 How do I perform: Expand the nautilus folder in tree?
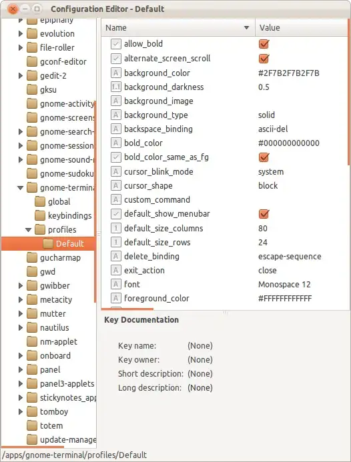pyautogui.click(x=20, y=327)
